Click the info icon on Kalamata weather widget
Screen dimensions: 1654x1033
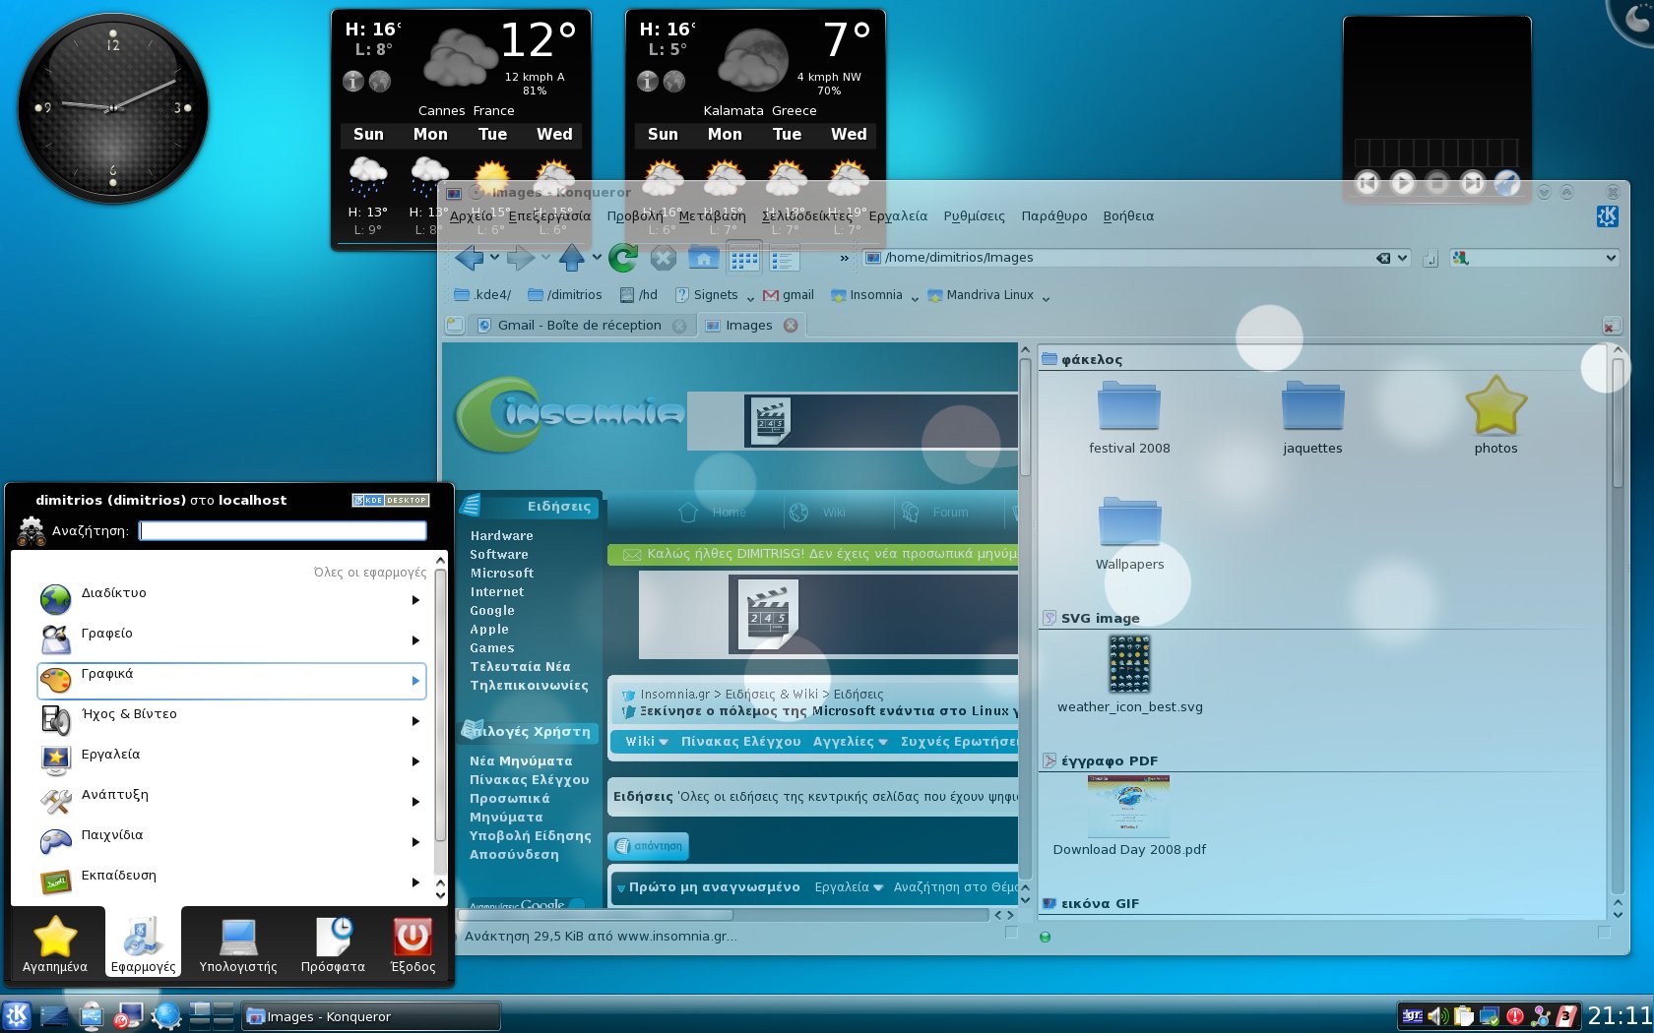[x=647, y=82]
